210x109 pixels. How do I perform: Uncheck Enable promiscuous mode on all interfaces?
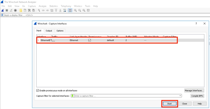(37, 90)
